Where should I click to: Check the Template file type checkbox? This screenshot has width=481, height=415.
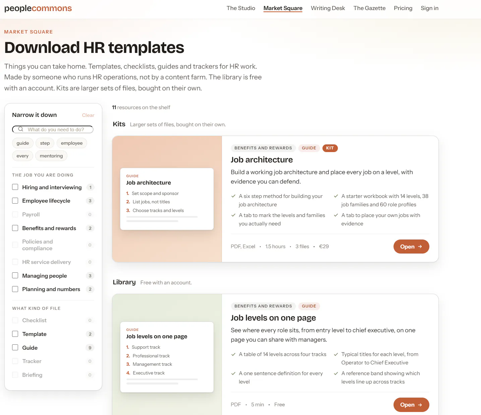(x=15, y=334)
